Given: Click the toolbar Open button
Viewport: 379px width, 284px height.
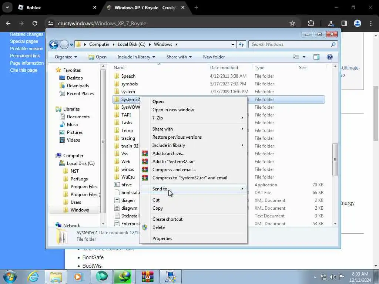Looking at the screenshot, I should coord(98,57).
